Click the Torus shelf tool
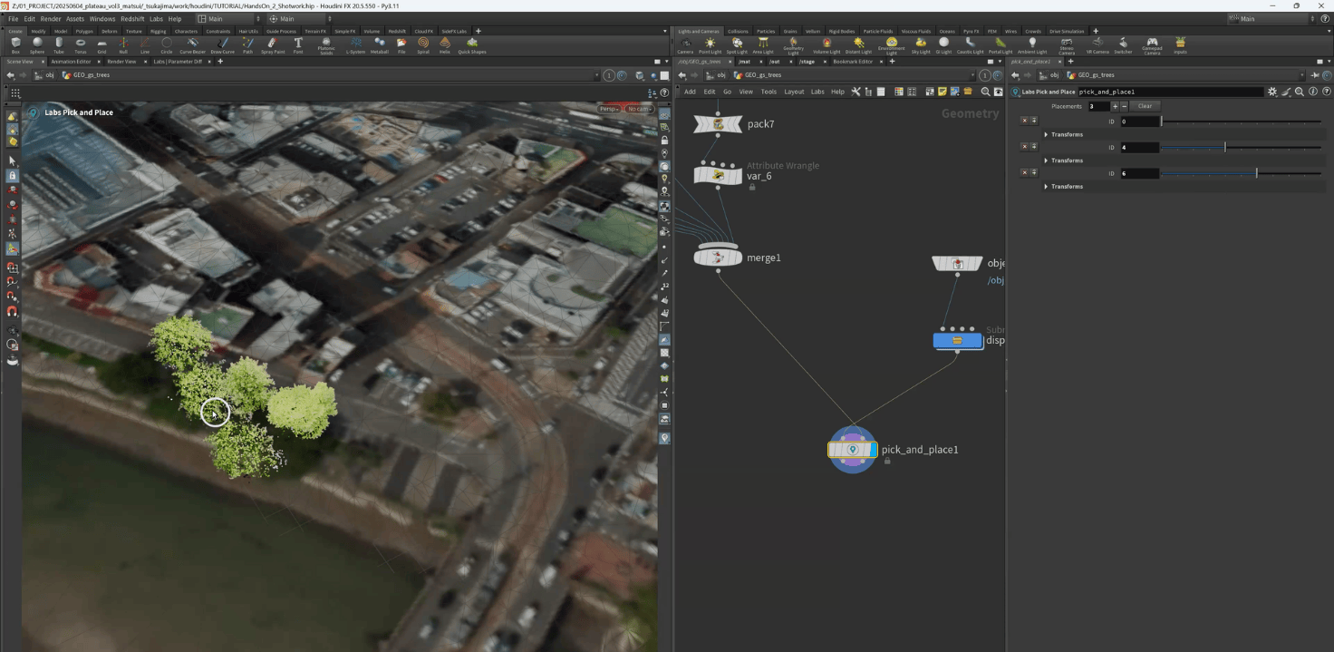The width and height of the screenshot is (1334, 652). [81, 44]
